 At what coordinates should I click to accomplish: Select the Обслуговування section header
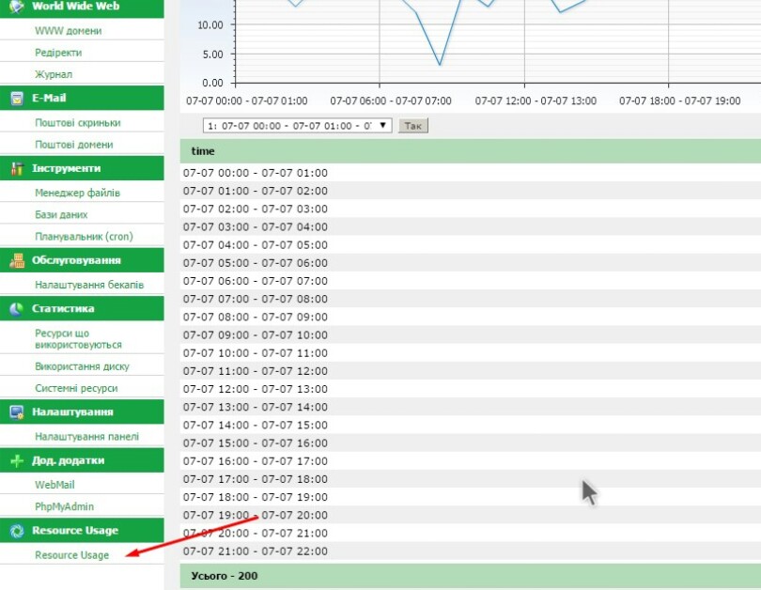82,260
